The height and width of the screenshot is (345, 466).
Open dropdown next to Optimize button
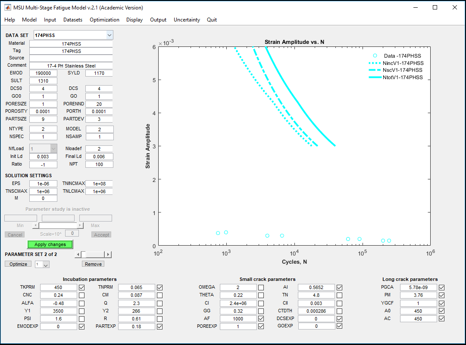pos(42,265)
